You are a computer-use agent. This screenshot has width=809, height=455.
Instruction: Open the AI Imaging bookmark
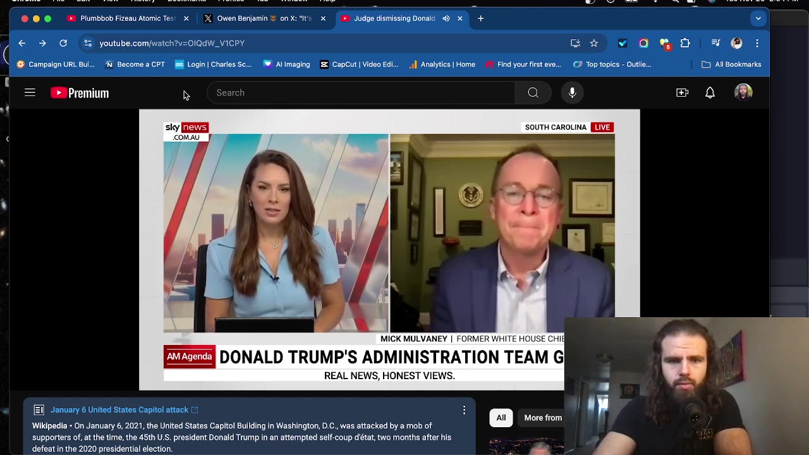286,64
